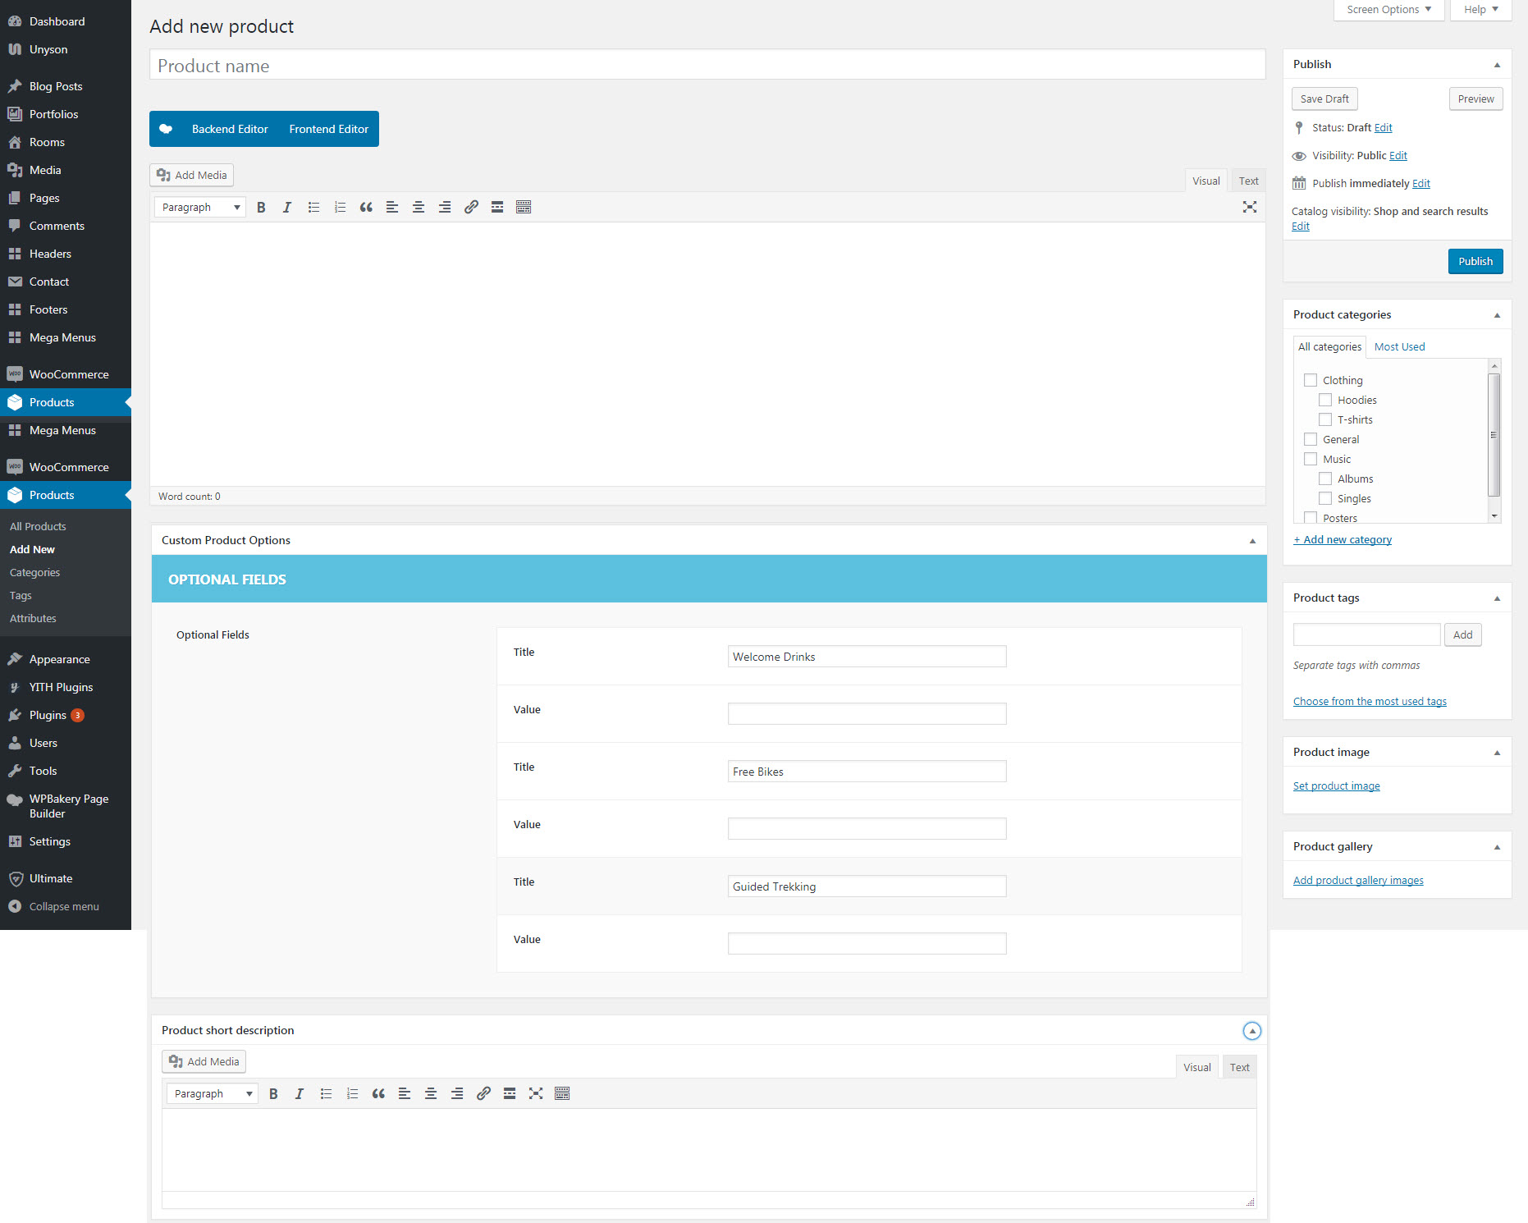Switch to the Most Used categories tab
Viewport: 1528px width, 1223px height.
[x=1399, y=347]
